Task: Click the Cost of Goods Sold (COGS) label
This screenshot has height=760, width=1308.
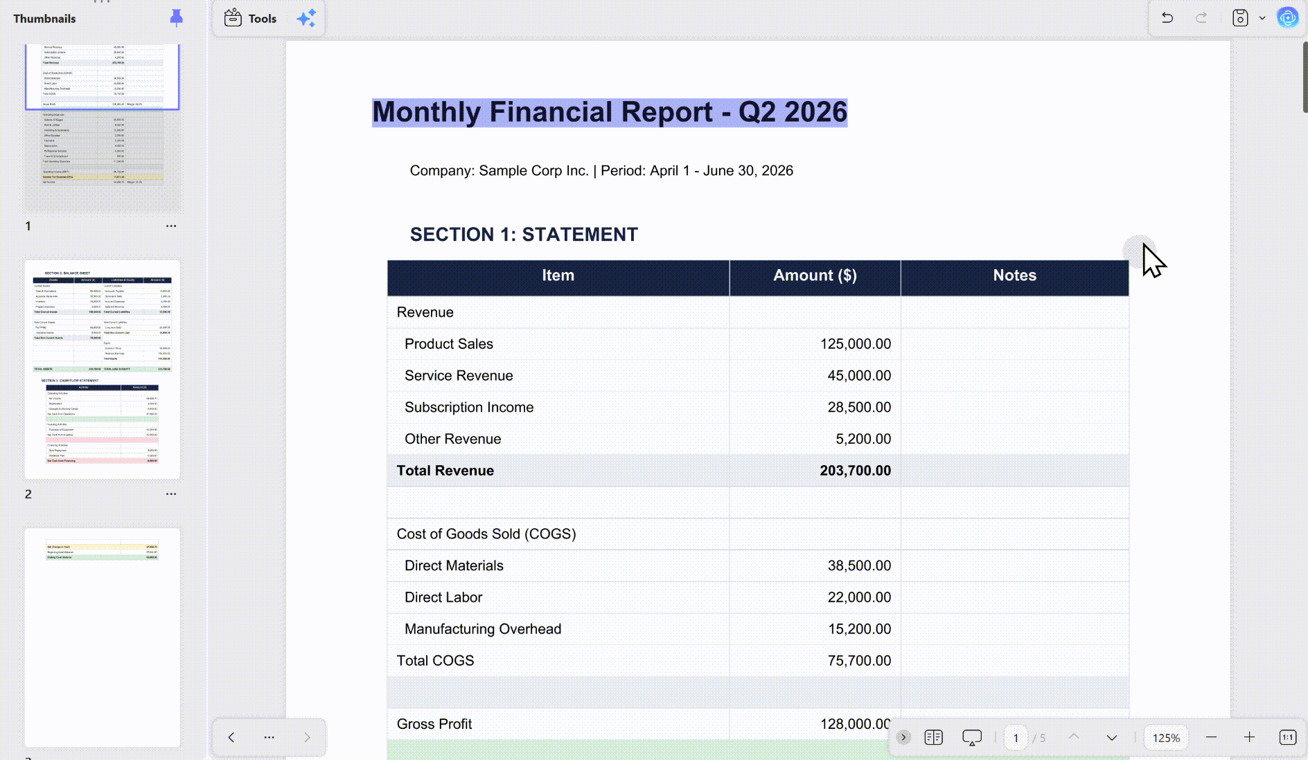Action: pyautogui.click(x=486, y=534)
